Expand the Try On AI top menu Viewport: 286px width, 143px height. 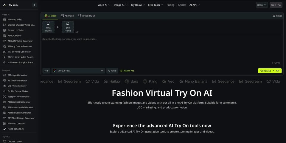(x=138, y=5)
